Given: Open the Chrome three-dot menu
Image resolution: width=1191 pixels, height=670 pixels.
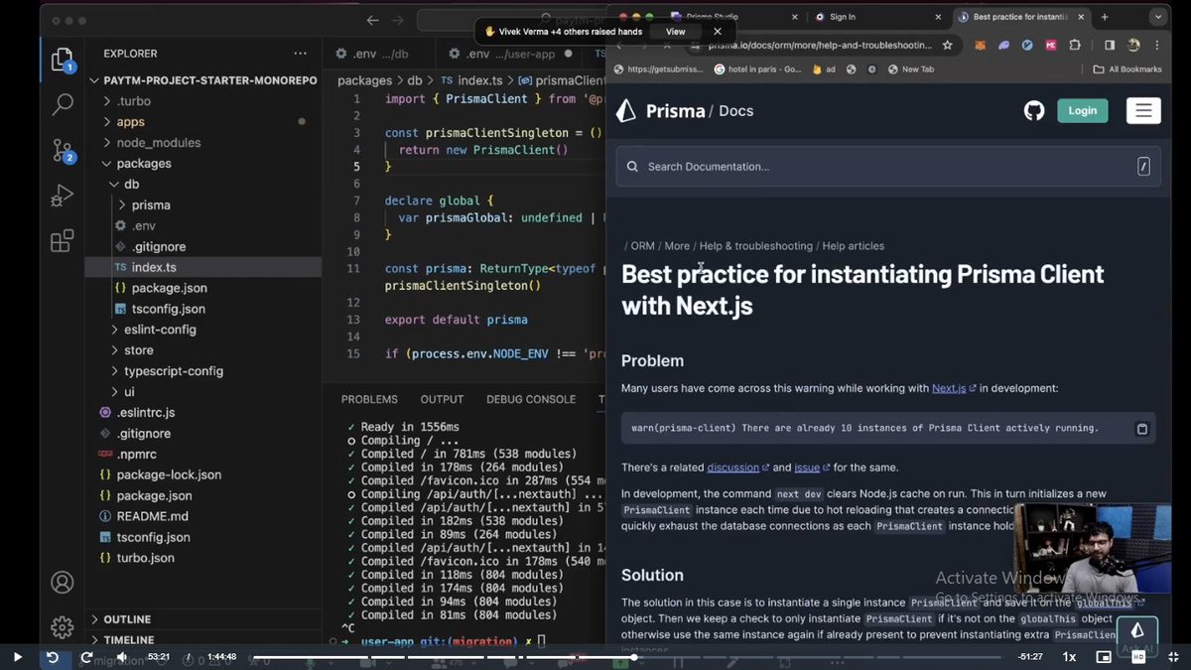Looking at the screenshot, I should pos(1157,45).
